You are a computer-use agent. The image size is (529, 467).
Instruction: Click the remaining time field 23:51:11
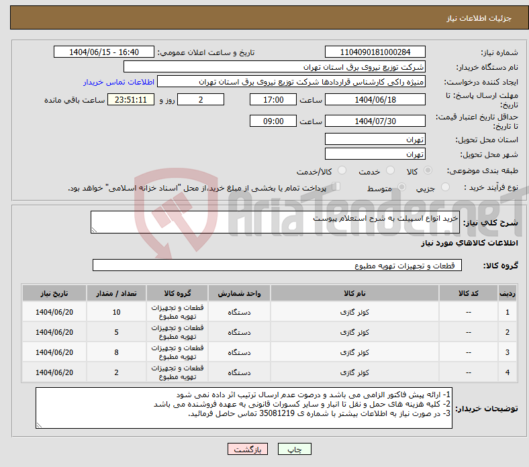tap(131, 99)
